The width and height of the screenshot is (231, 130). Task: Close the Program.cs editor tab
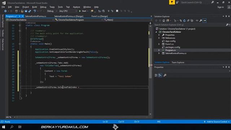22,16
